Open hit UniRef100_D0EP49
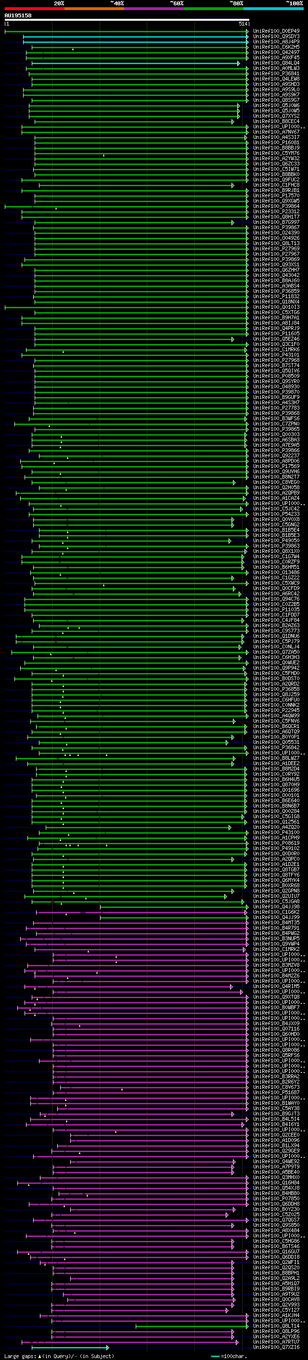Image resolution: width=308 pixels, height=1360 pixels. [276, 31]
